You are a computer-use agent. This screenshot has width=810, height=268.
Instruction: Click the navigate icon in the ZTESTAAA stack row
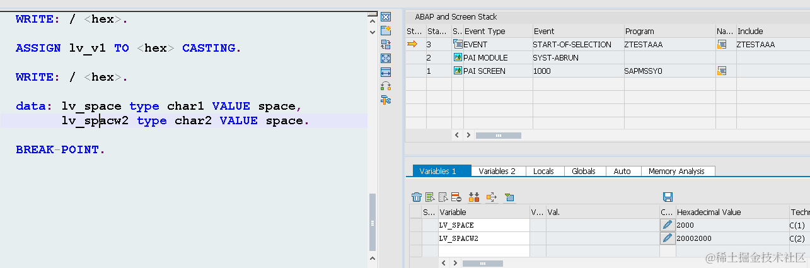pos(722,44)
